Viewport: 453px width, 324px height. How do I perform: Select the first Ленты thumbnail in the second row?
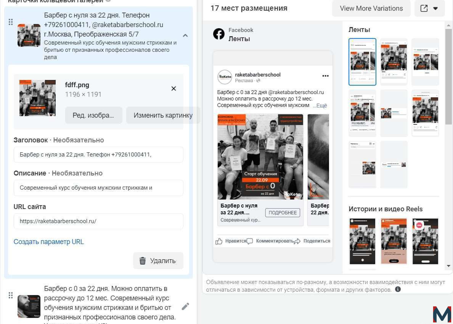362,113
